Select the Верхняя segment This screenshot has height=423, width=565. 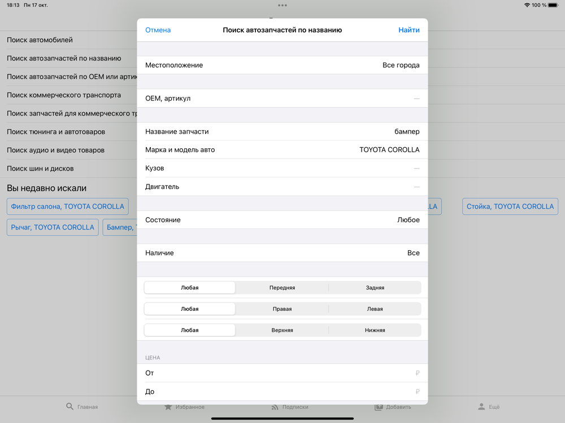282,330
